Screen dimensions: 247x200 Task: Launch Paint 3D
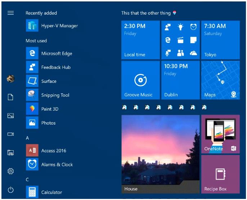click(x=42, y=109)
